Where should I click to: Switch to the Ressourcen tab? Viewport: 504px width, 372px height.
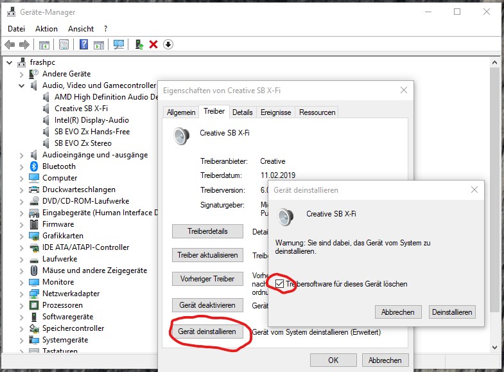[x=317, y=112]
